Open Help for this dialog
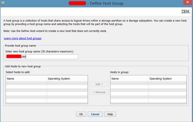Viewport: 193px width, 122px height. [110, 114]
